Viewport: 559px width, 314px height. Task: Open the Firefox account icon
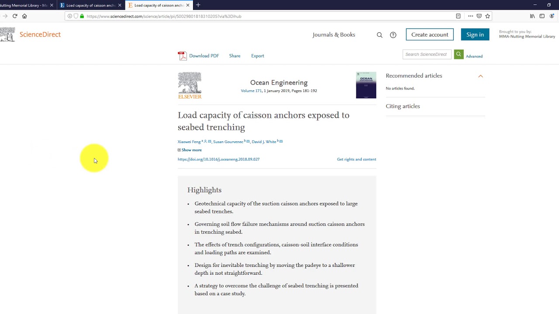[x=552, y=16]
